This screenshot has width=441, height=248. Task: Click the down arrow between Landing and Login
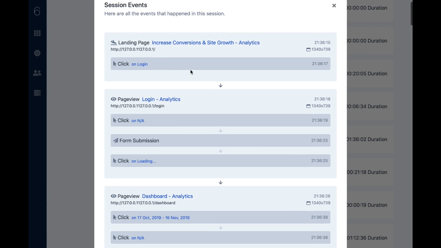(x=221, y=86)
